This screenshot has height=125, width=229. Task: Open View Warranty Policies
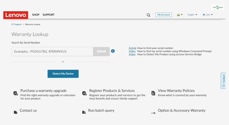point(176,91)
